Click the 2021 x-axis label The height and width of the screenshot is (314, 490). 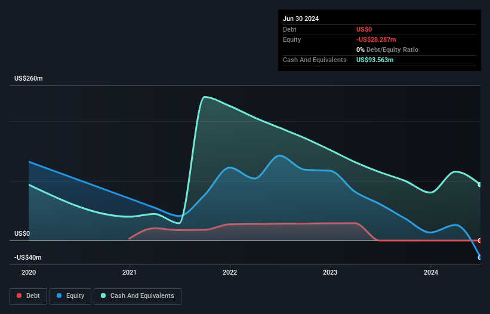coord(129,272)
